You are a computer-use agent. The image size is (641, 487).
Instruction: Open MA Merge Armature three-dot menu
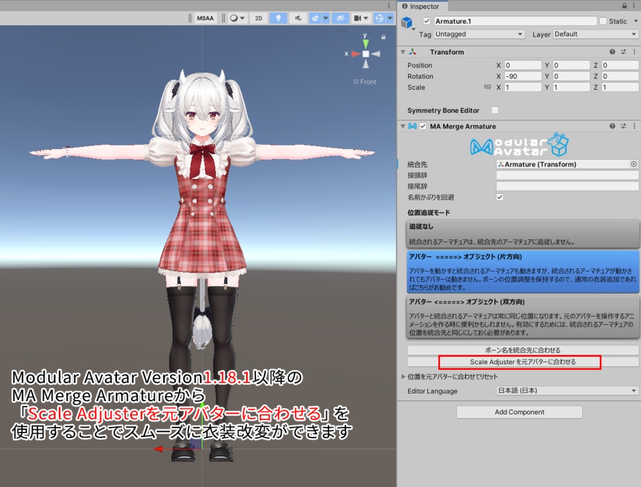[x=635, y=126]
